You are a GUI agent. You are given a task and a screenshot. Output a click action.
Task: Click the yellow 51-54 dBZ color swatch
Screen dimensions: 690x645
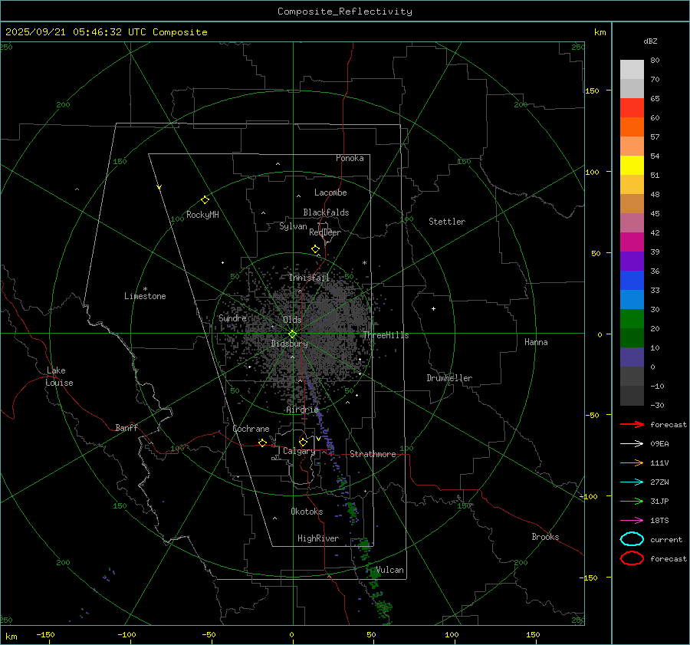[632, 166]
